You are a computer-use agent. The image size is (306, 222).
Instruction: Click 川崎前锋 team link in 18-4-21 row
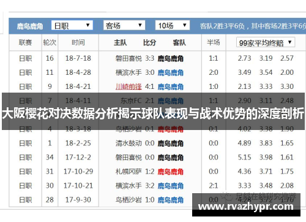(129, 86)
